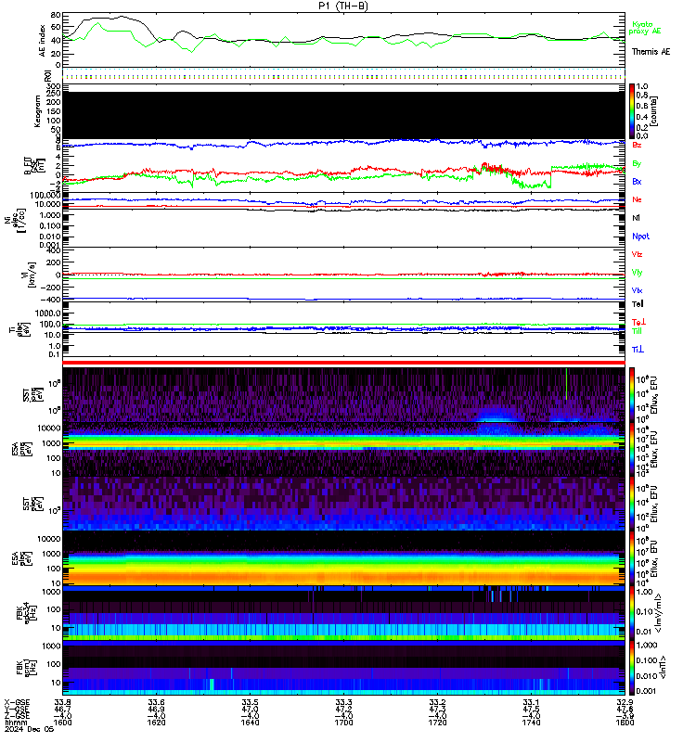Screen dimensions: 696x742
Task: Select the green "Ti∥" legend label
Action: click(637, 331)
